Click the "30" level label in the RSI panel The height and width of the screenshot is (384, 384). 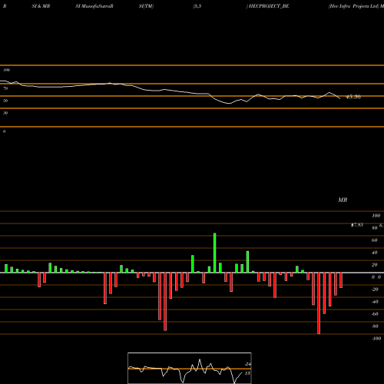(x=5, y=113)
